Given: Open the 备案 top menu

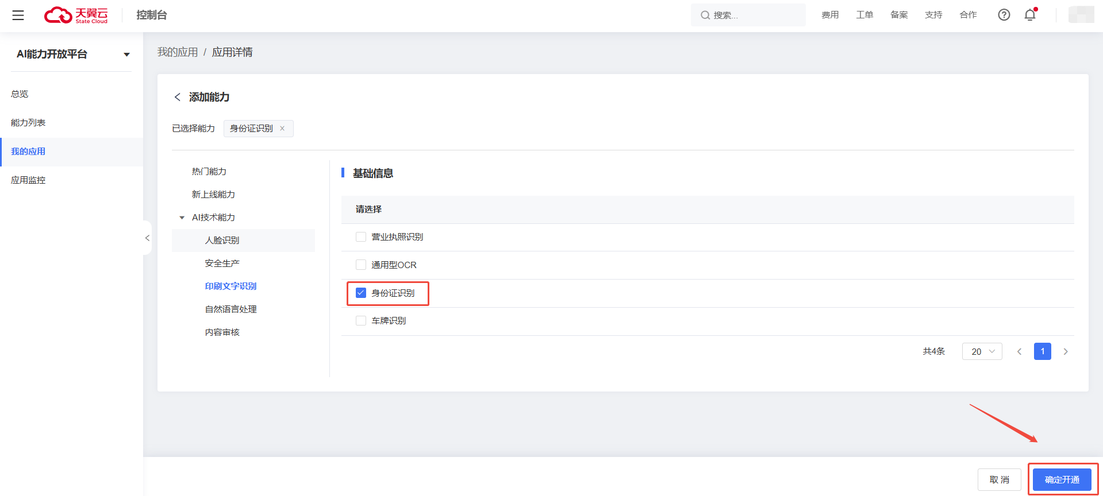Looking at the screenshot, I should (x=899, y=15).
